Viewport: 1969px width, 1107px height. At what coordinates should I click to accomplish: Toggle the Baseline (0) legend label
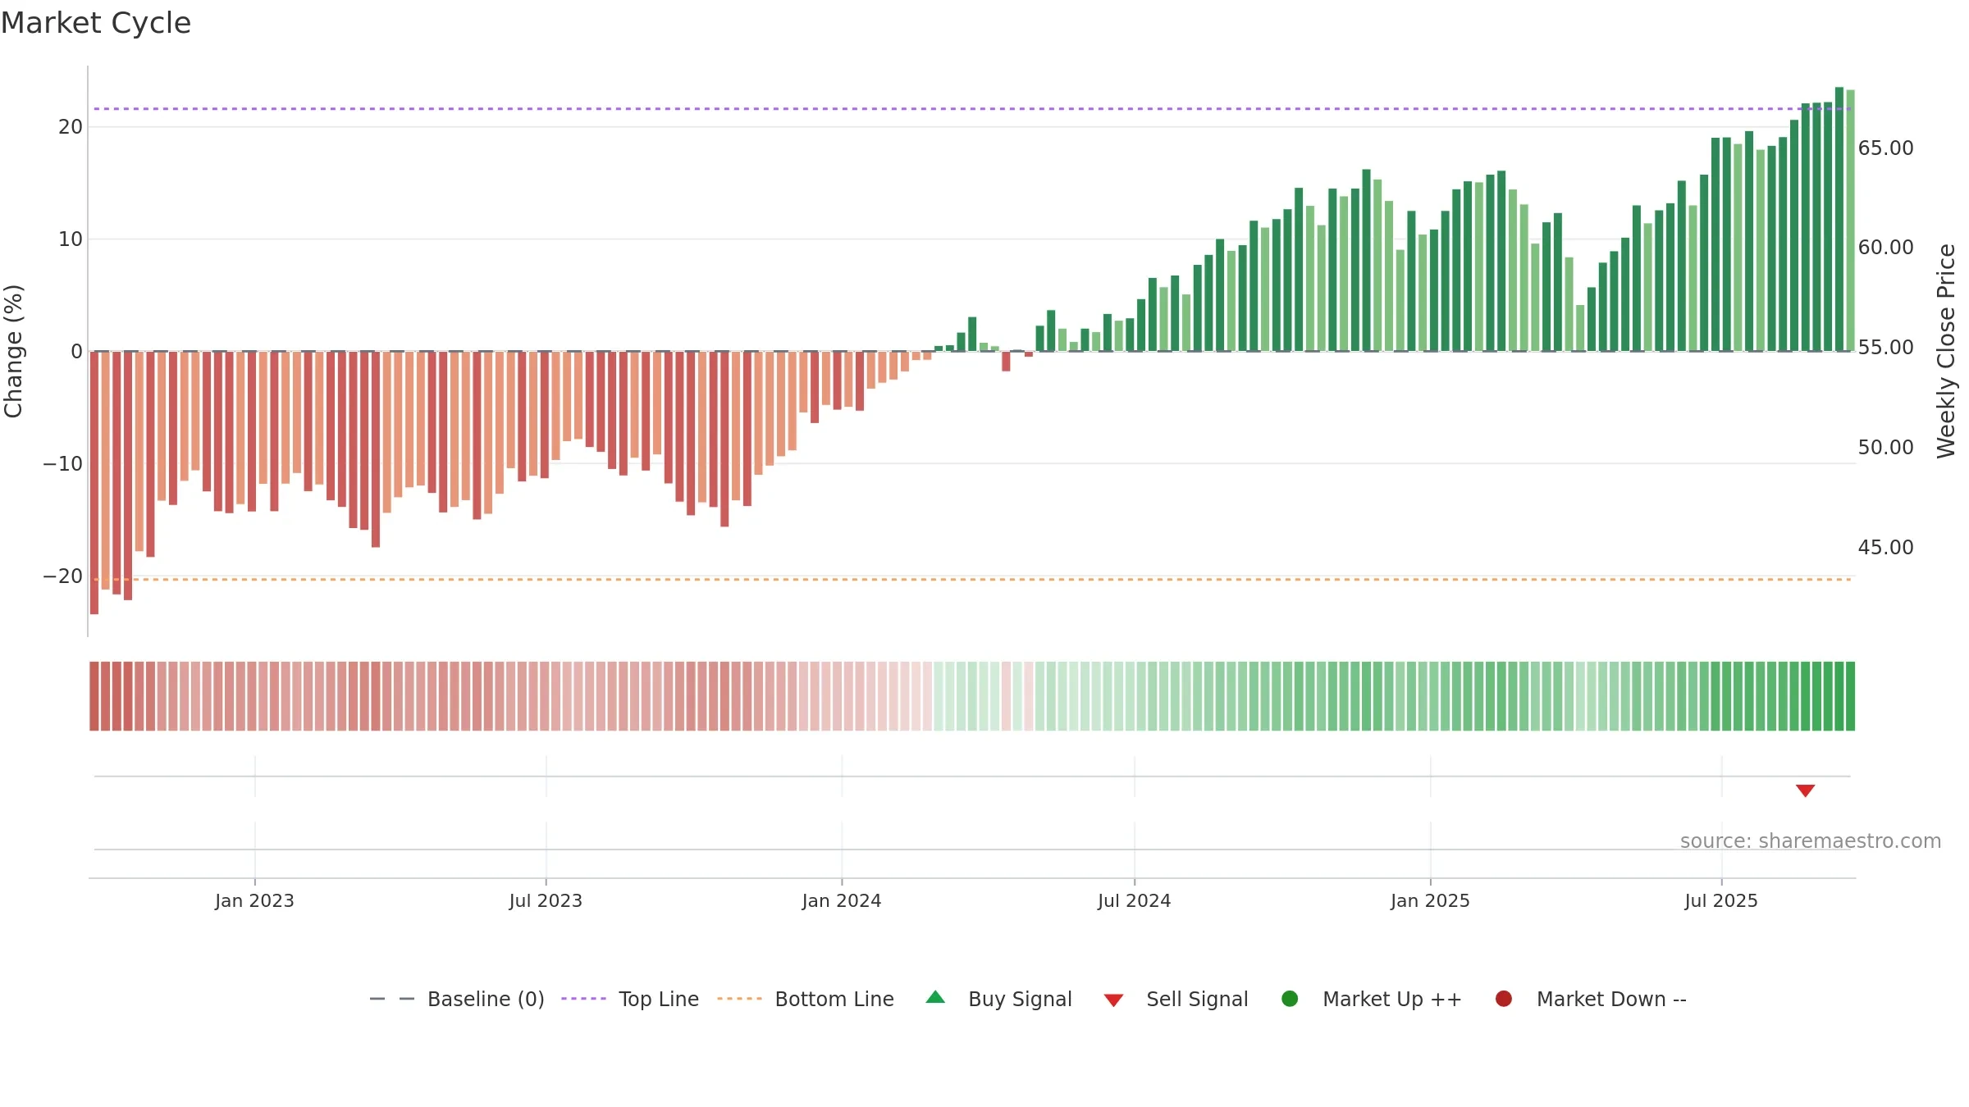click(486, 1000)
